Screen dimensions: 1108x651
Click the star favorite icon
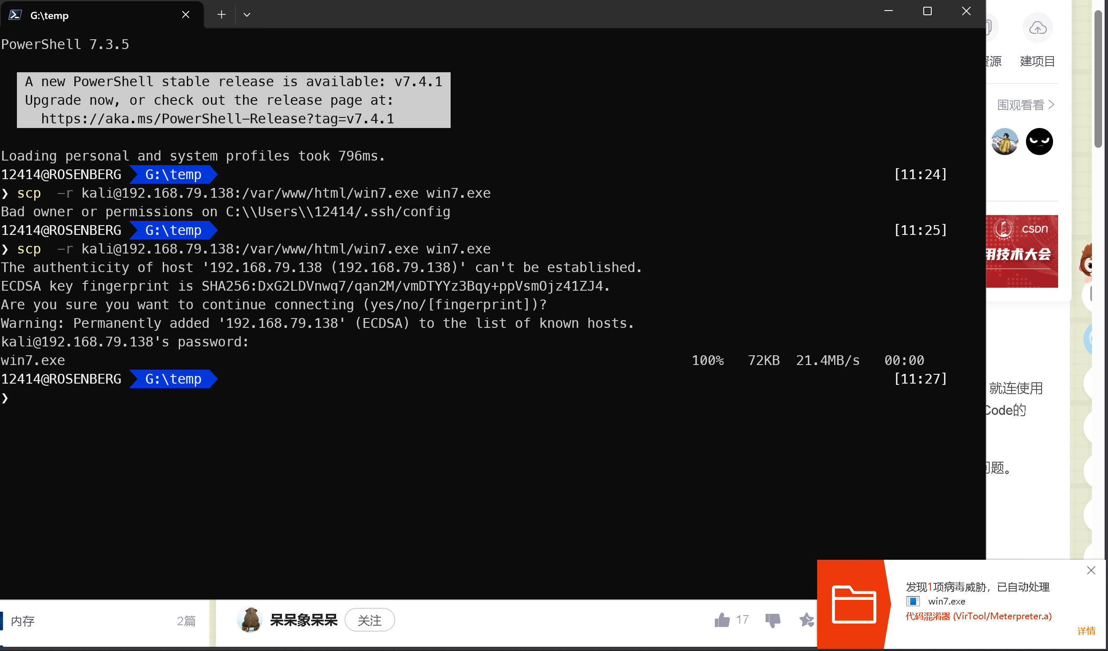point(807,620)
